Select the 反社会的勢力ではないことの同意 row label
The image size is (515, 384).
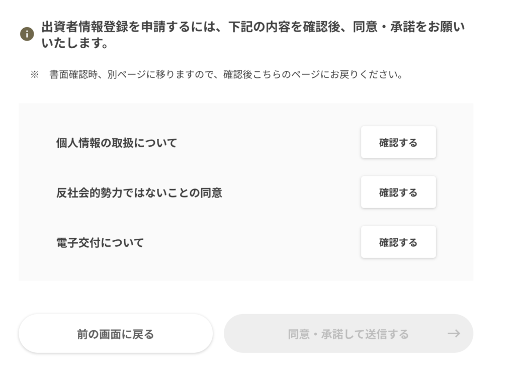pyautogui.click(x=139, y=193)
